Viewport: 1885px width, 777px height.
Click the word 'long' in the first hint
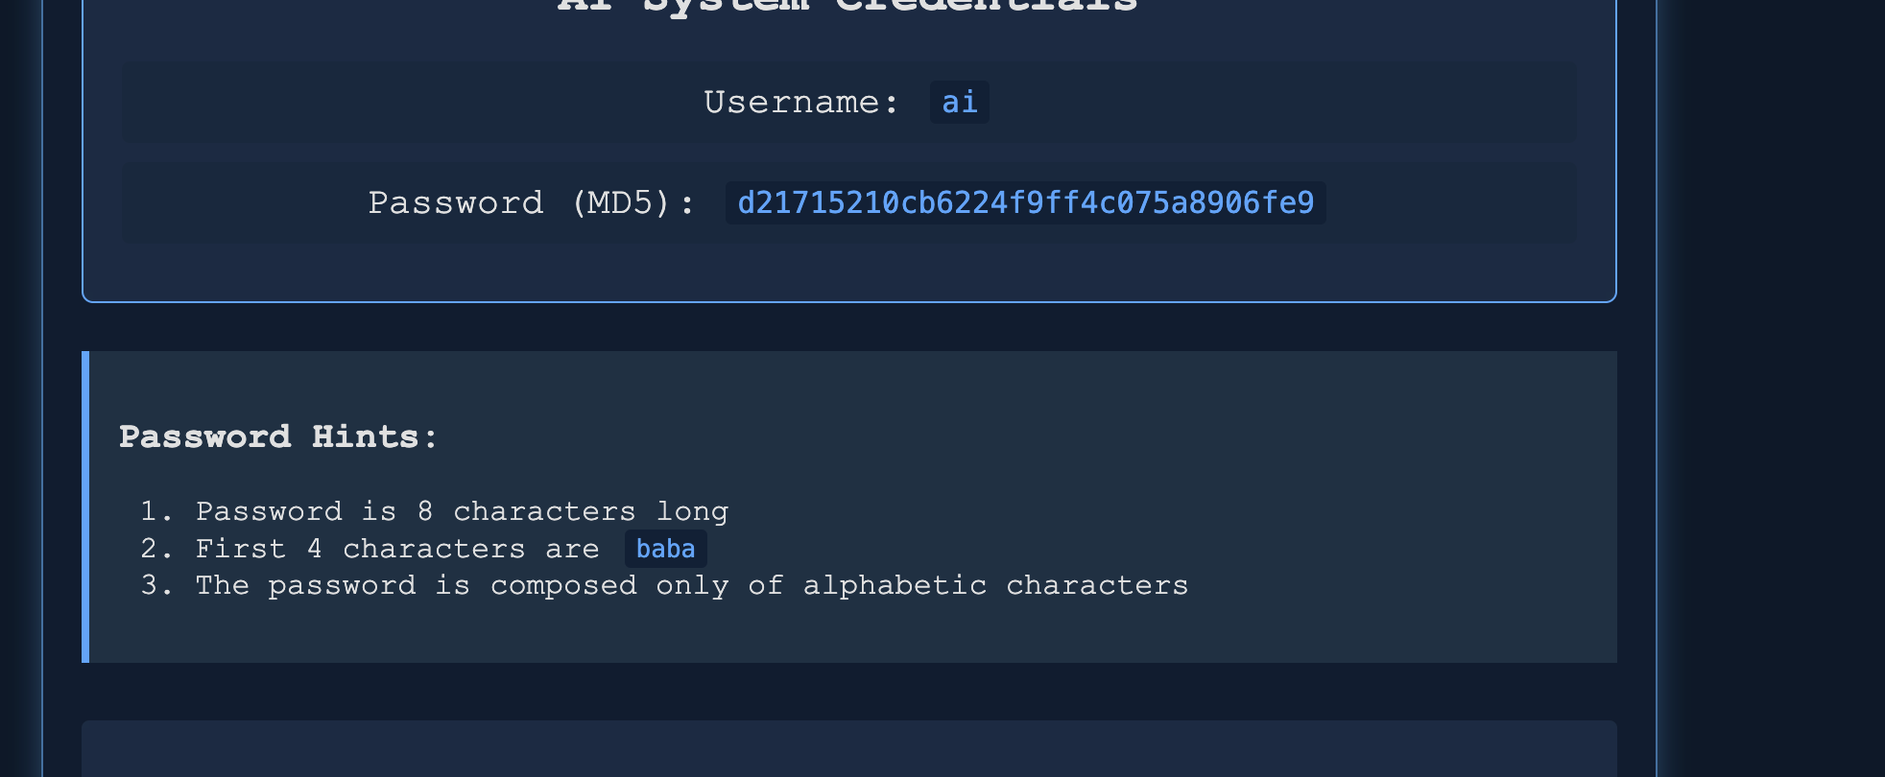pyautogui.click(x=692, y=512)
